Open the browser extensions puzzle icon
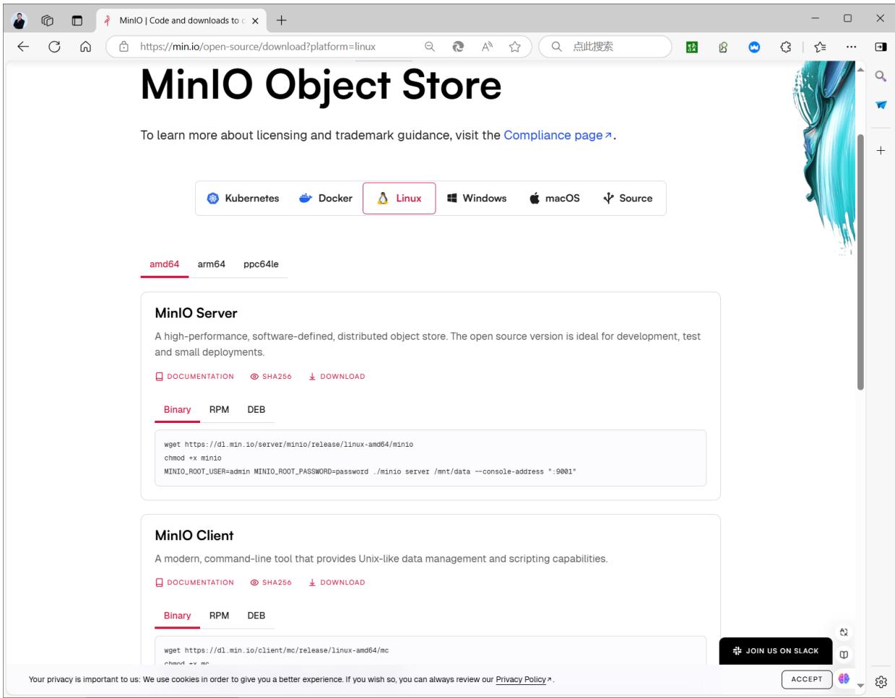Image resolution: width=895 pixels, height=698 pixels. pos(786,46)
